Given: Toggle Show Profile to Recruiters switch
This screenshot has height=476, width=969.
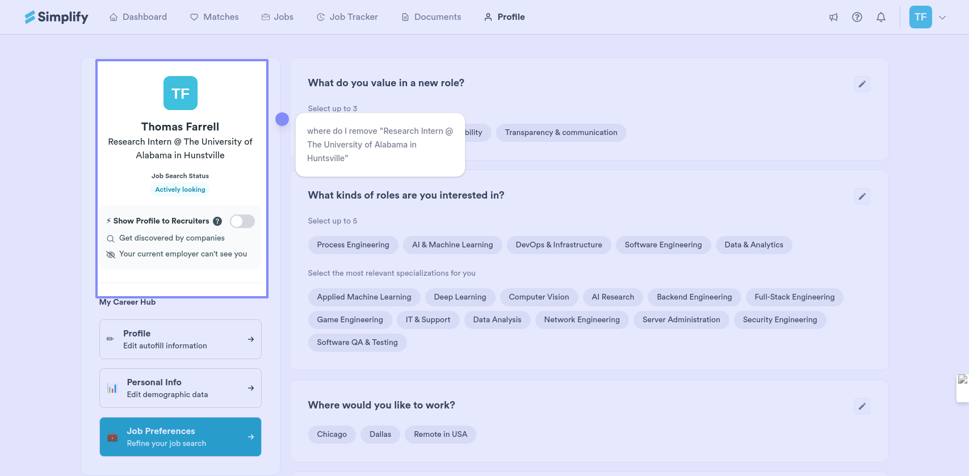Looking at the screenshot, I should [242, 221].
